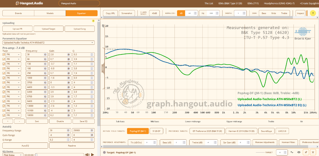The image size is (319, 156).
Task: Uncheck the 30 Hz filter checkbox
Action: pyautogui.click(x=4, y=54)
